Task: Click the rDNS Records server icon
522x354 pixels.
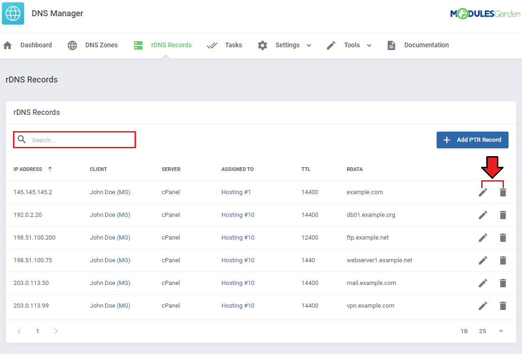Action: tap(138, 45)
